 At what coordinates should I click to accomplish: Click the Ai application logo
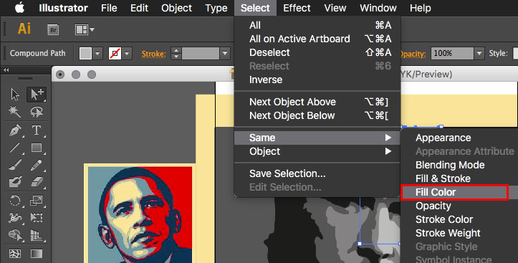click(x=24, y=29)
